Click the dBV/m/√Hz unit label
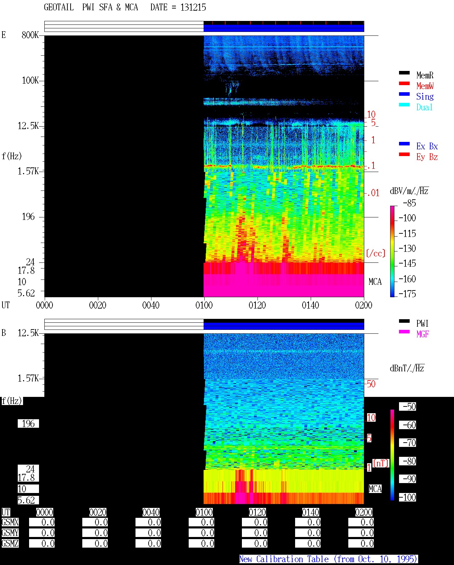Viewport: 454px width, 565px height. [x=409, y=191]
